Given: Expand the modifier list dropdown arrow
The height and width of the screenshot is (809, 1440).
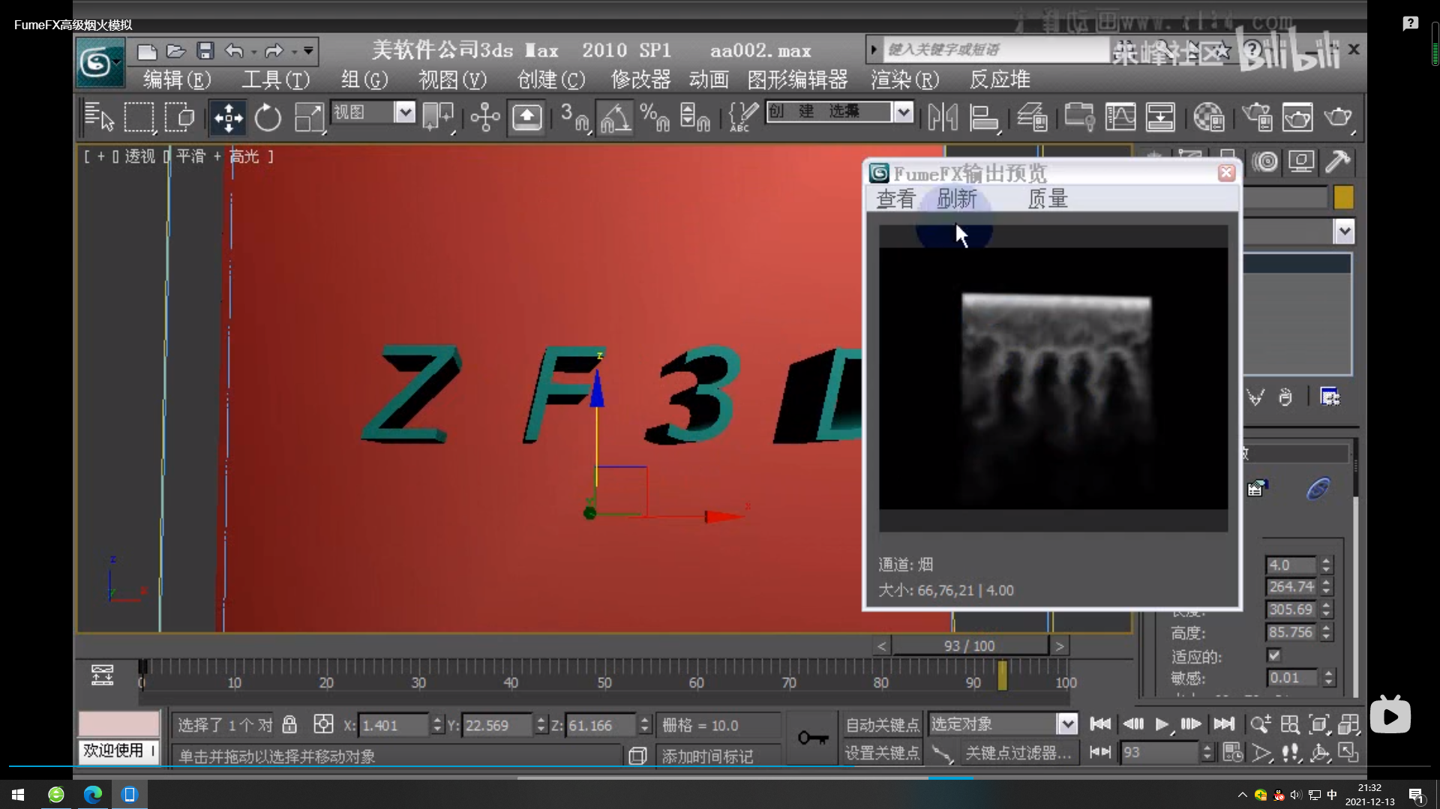Looking at the screenshot, I should (x=1344, y=231).
